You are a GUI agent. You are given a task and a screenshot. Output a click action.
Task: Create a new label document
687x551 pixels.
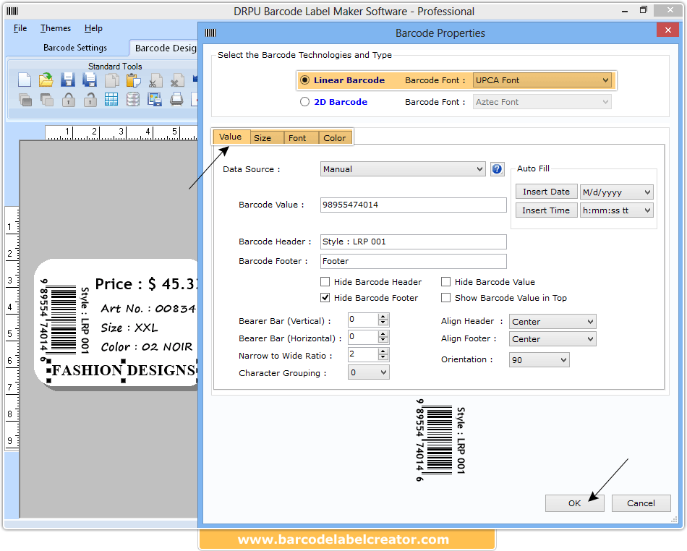[x=24, y=80]
